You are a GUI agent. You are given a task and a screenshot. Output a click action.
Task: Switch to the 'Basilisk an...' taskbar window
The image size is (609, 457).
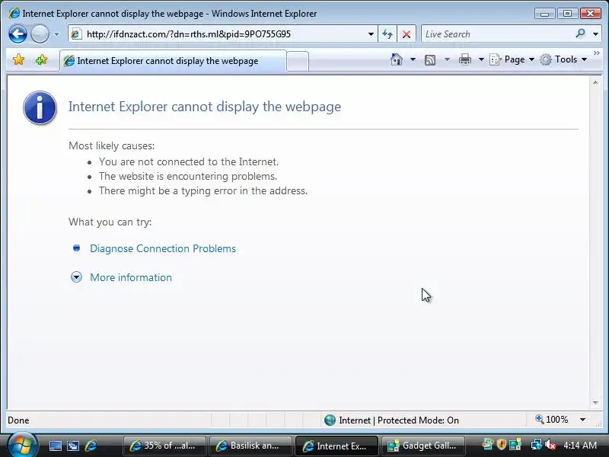click(x=250, y=446)
